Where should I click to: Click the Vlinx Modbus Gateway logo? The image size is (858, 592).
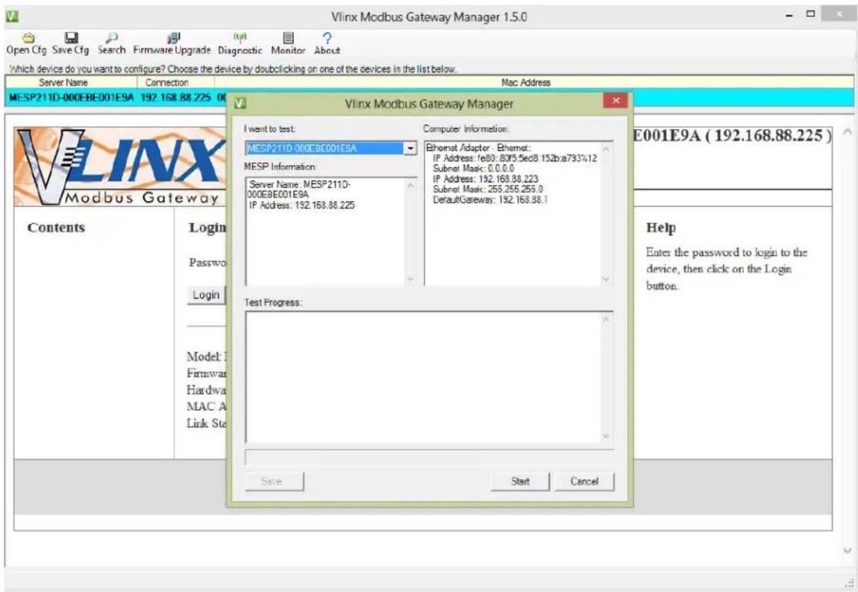click(121, 167)
